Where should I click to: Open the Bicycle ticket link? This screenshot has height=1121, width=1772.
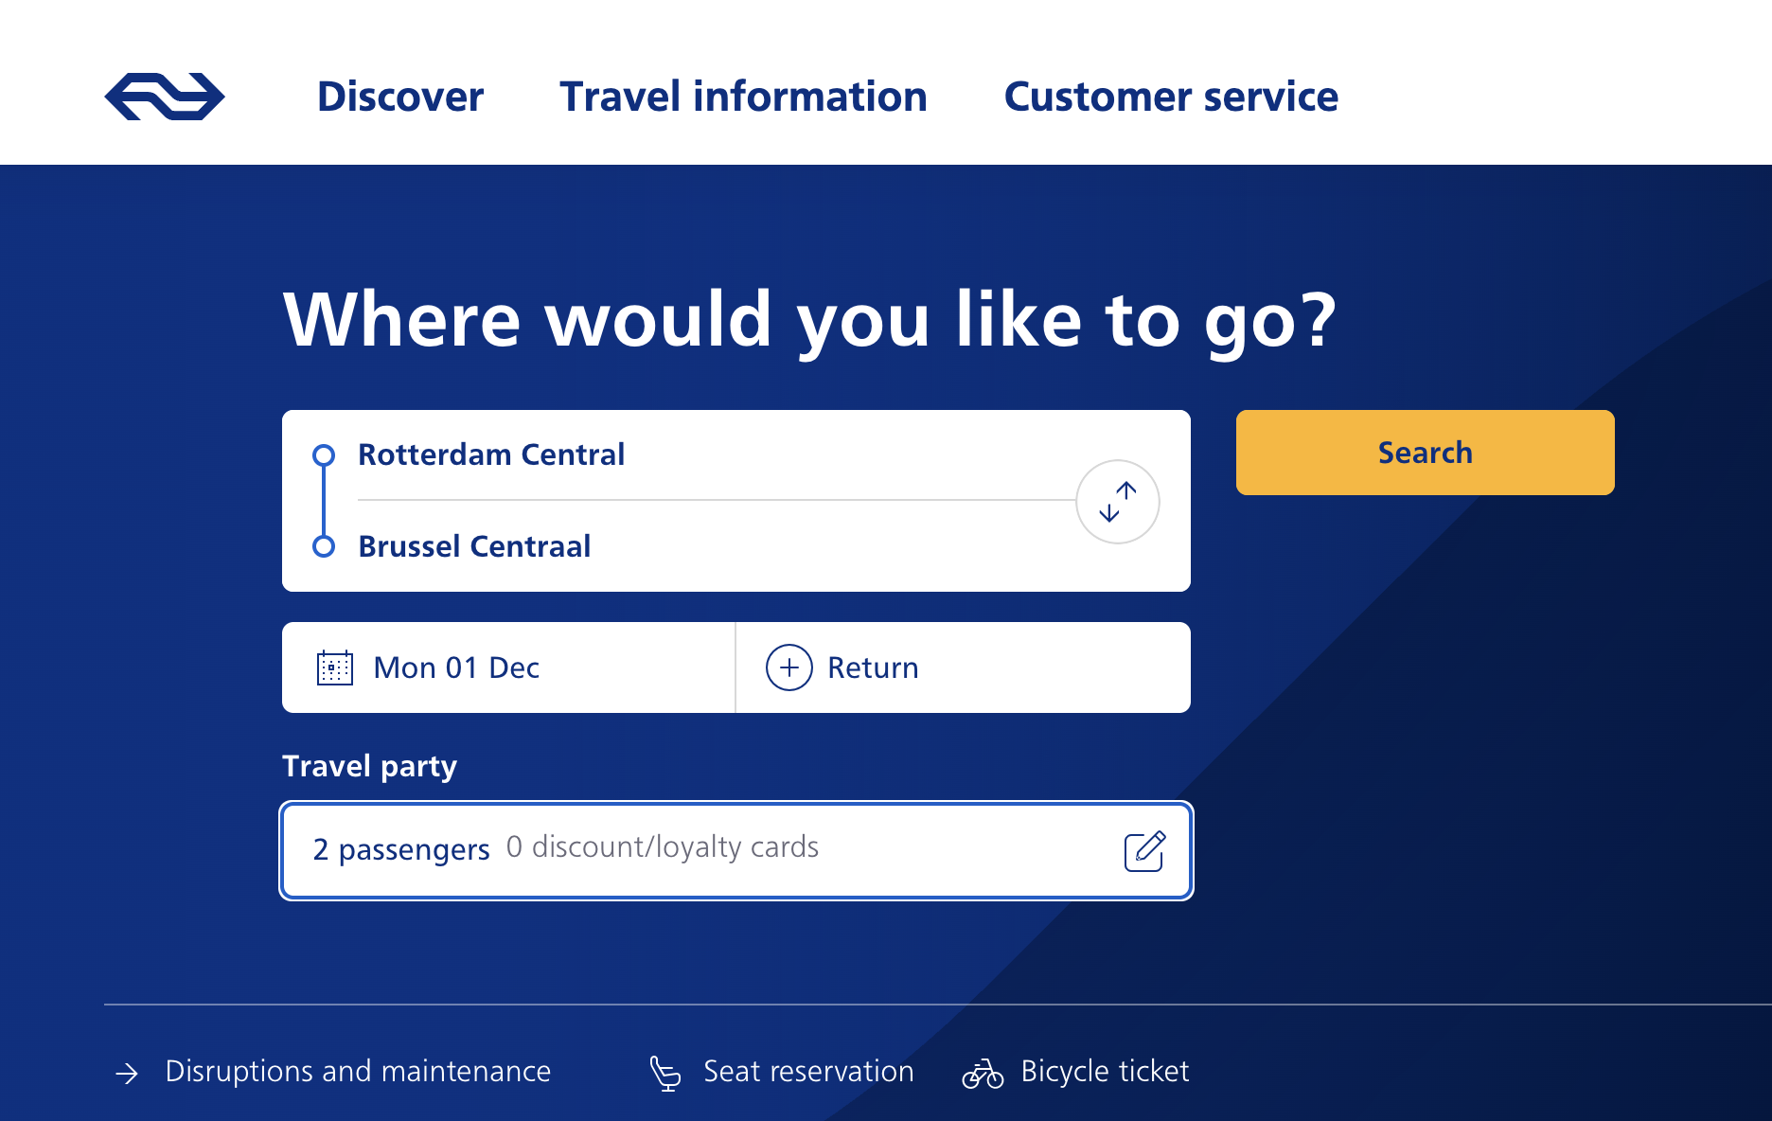1105,1071
